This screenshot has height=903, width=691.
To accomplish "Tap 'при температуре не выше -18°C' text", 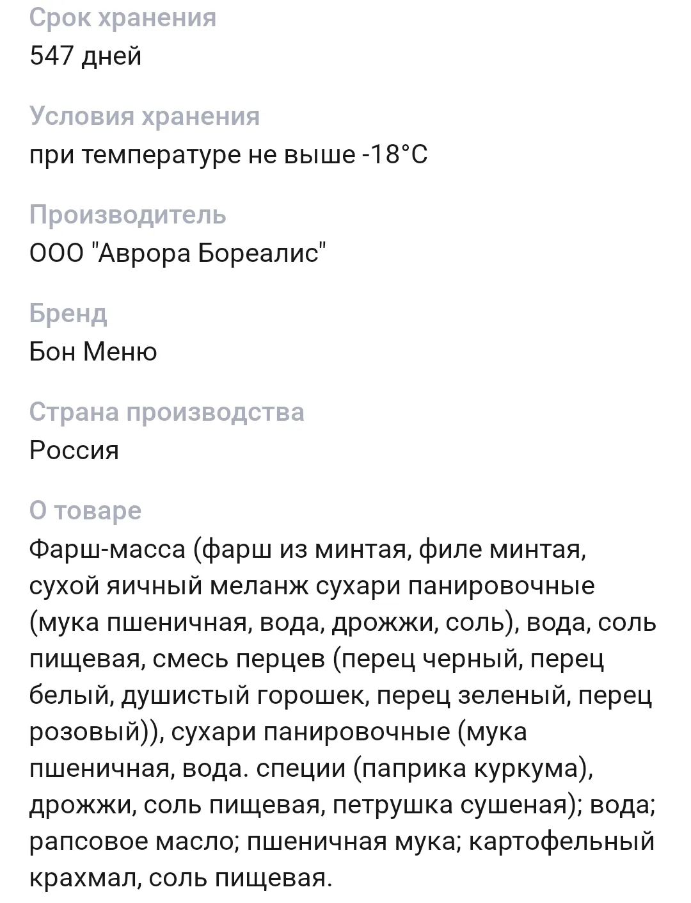I will [228, 155].
